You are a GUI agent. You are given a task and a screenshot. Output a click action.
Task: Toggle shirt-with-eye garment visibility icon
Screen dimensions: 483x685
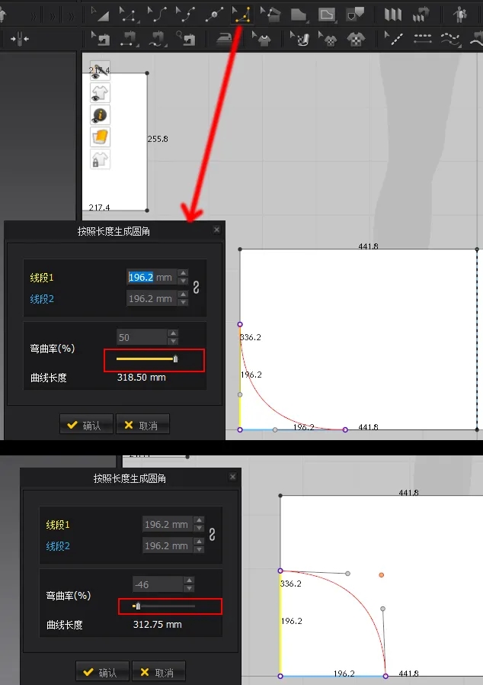point(100,92)
